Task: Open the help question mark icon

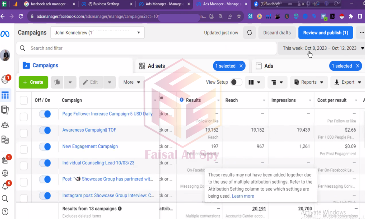Action: [5, 212]
